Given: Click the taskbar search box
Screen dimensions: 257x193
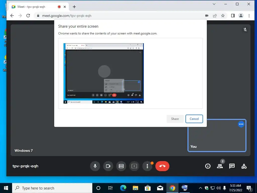Looking at the screenshot, I should [x=52, y=188].
